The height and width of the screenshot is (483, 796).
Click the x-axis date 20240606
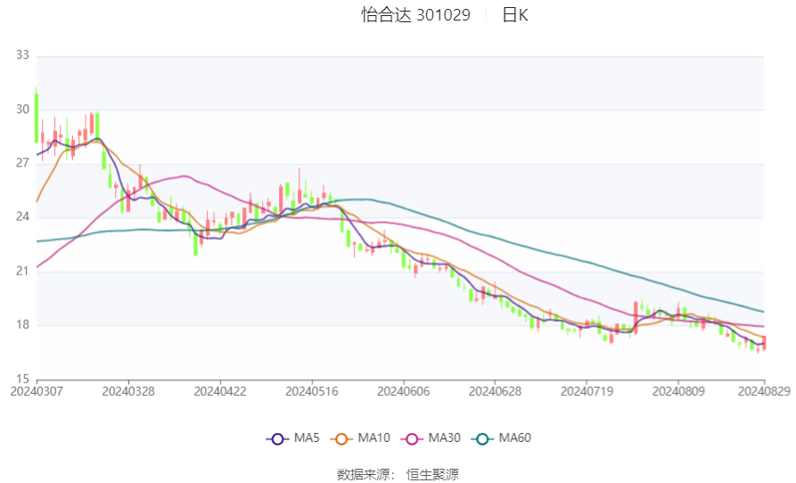pos(404,392)
